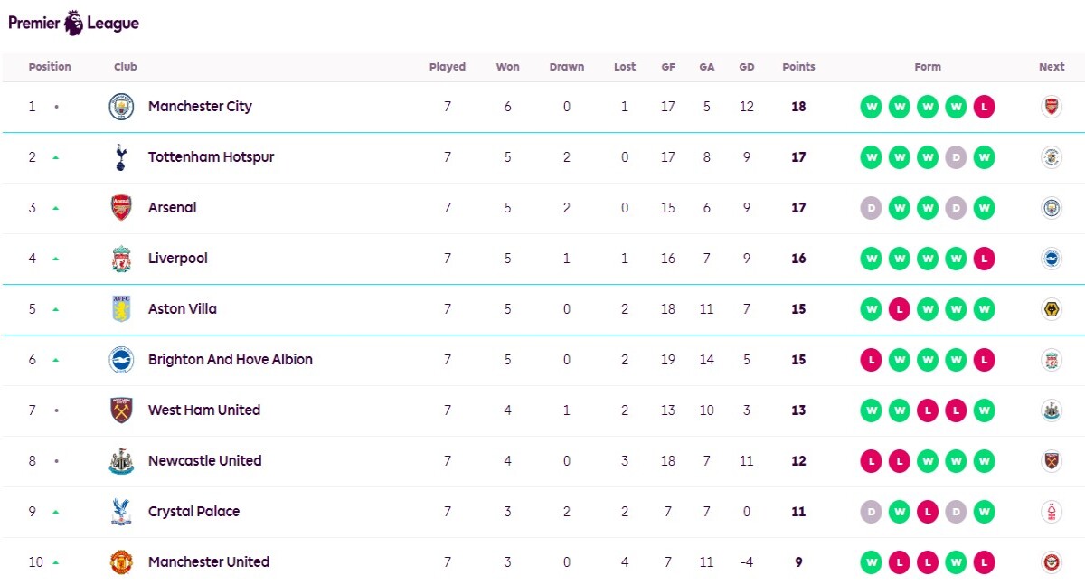Click Manchester City's latest loss form badge
This screenshot has height=585, width=1085.
(x=984, y=107)
